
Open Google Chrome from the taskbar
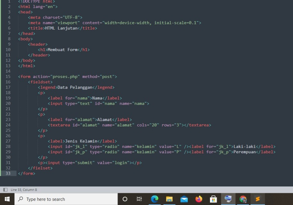(x=243, y=199)
